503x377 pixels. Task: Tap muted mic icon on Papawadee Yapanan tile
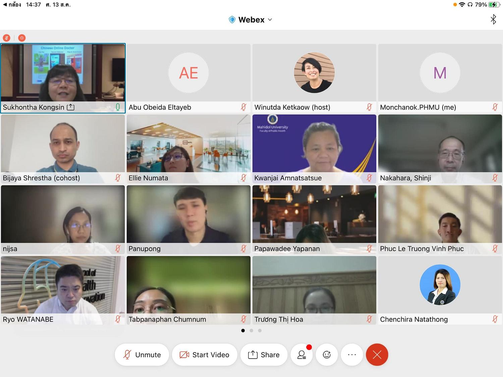tap(369, 248)
